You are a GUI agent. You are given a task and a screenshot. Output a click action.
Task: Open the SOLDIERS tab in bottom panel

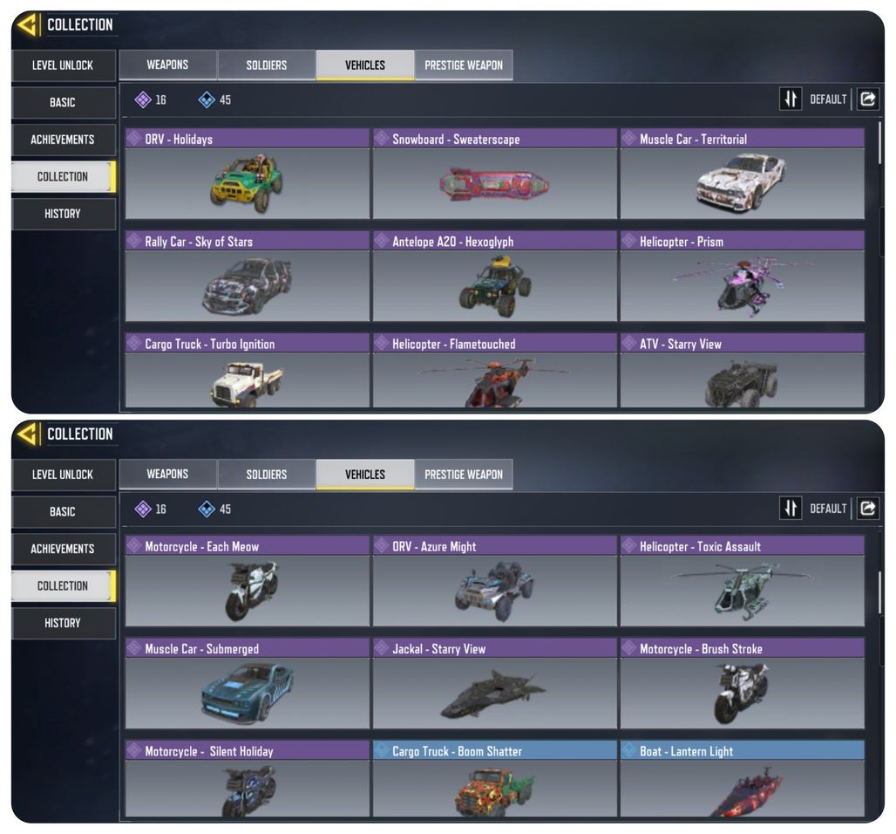[267, 475]
